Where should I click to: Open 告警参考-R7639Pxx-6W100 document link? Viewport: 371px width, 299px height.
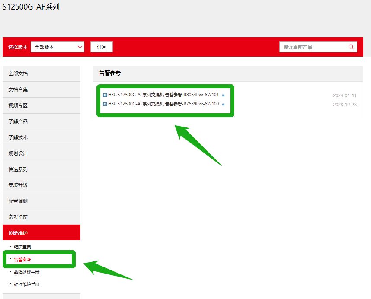(x=163, y=104)
